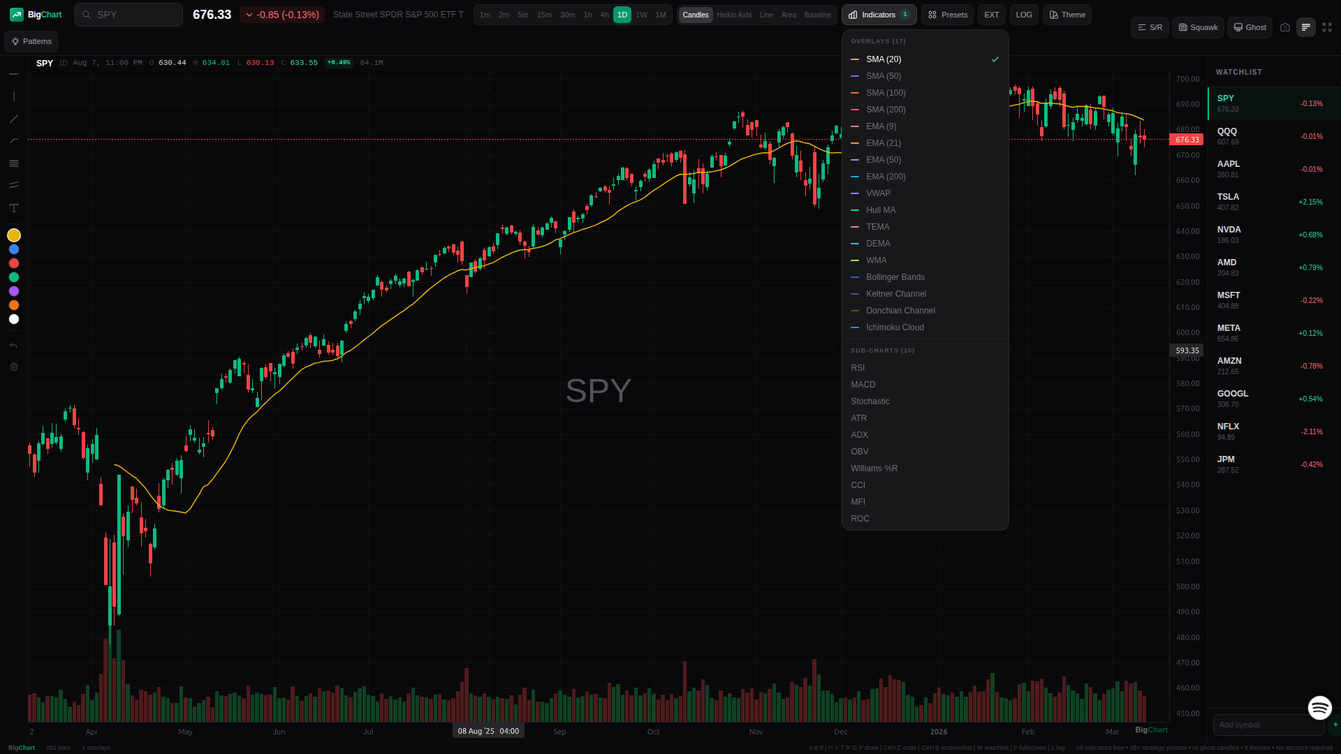The width and height of the screenshot is (1341, 754).
Task: Open the Presets menu
Action: [947, 14]
